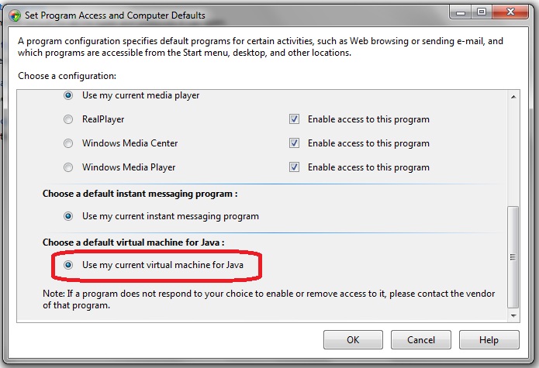
Task: Pick Windows Media Player as default
Action: pos(68,167)
